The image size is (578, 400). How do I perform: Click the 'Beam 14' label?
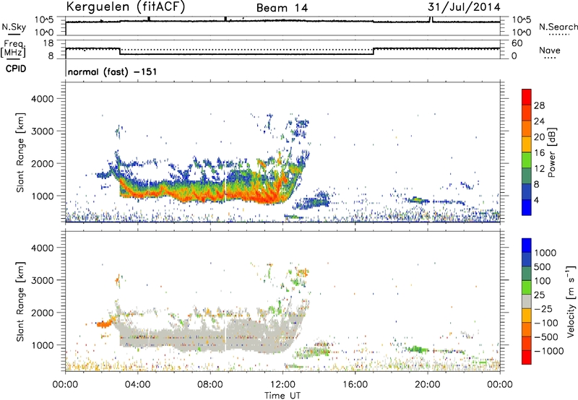[282, 8]
